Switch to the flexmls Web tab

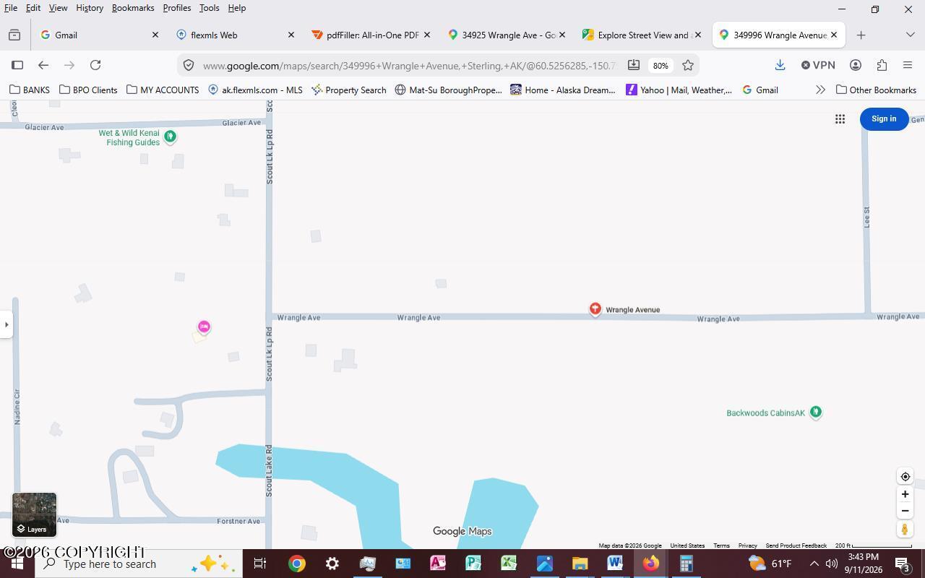pos(235,35)
